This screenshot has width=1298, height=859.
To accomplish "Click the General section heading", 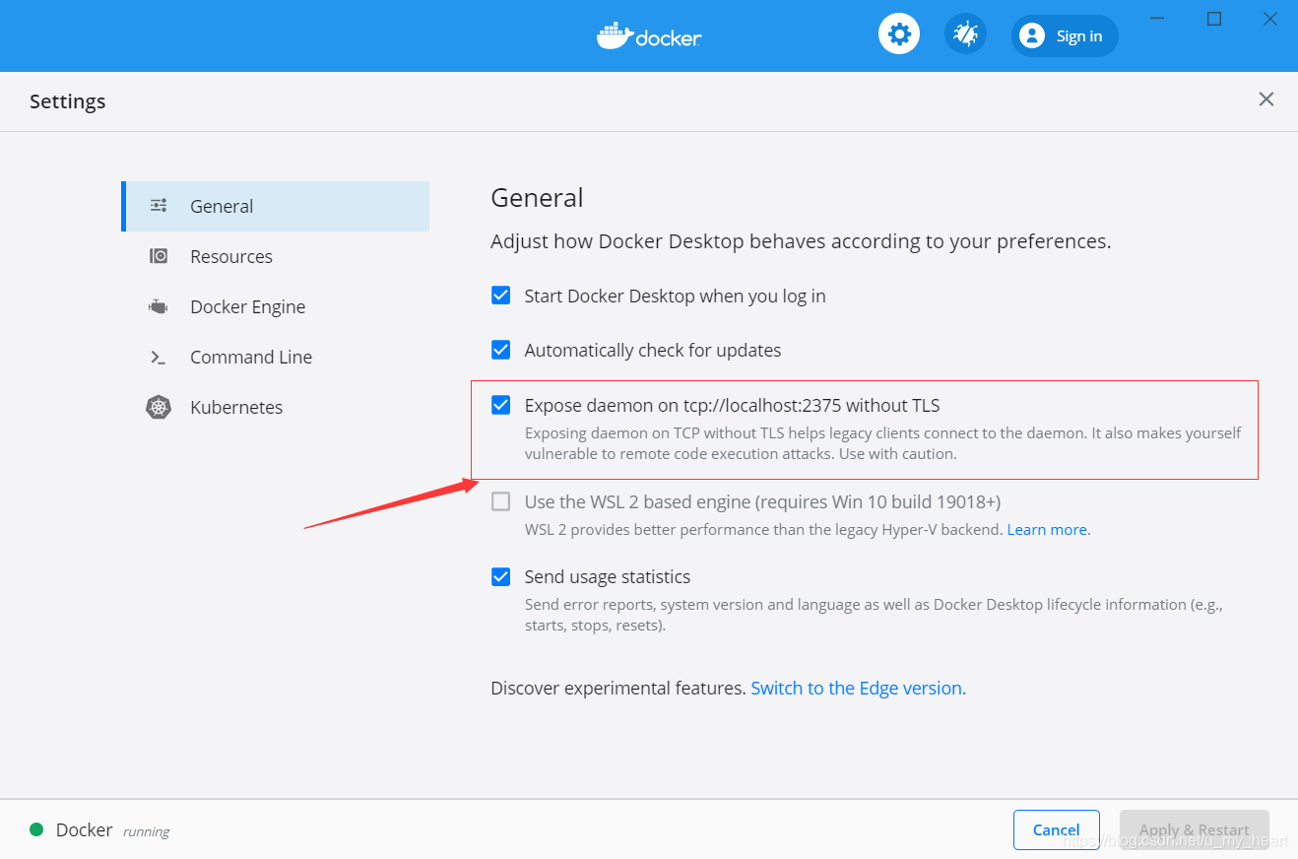I will point(537,198).
